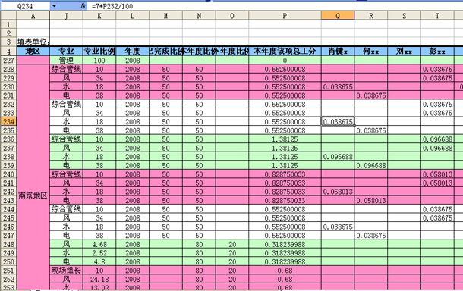
Task: Open the Name Box dropdown arrow
Action: (54, 5)
